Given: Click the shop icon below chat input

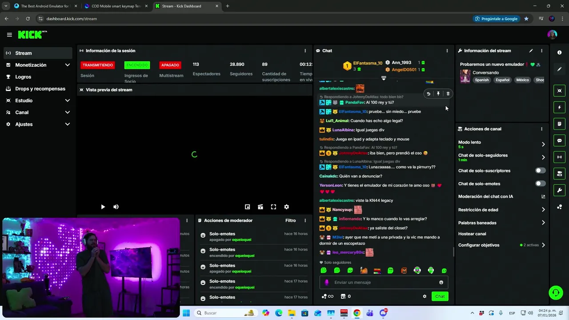Looking at the screenshot, I should pos(343,296).
